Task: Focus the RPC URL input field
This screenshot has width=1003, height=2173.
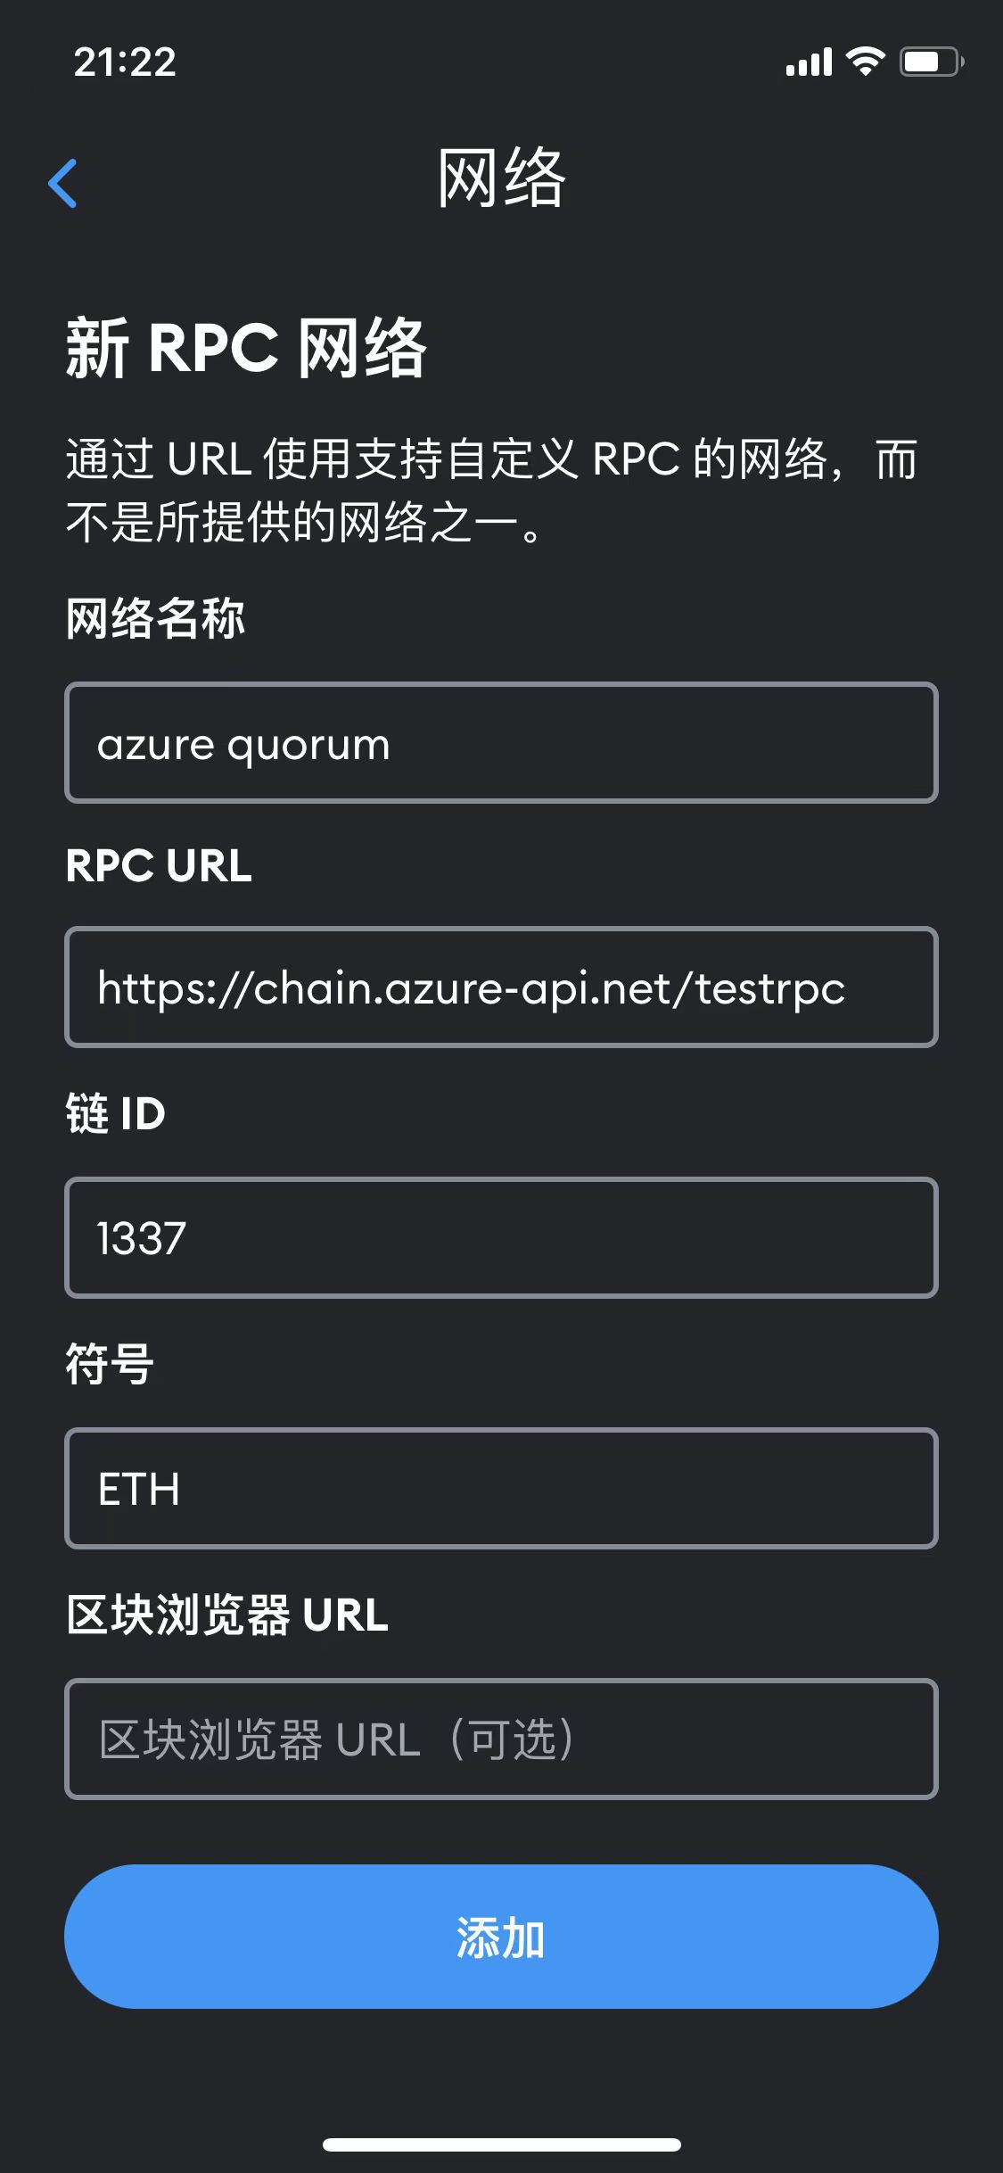Action: (501, 987)
